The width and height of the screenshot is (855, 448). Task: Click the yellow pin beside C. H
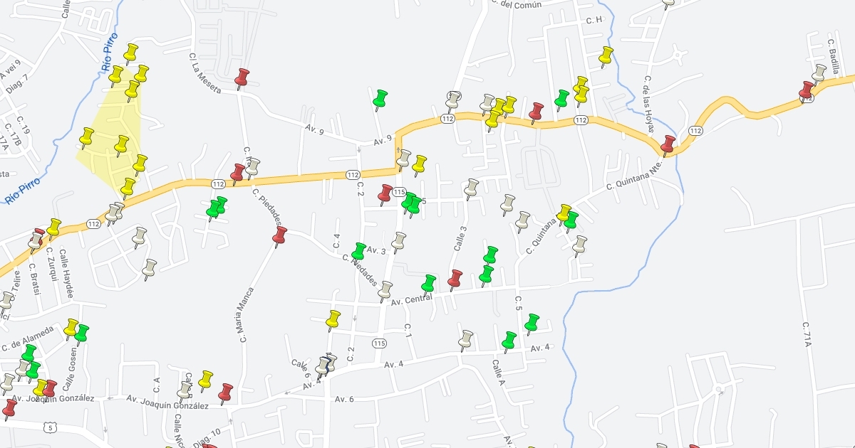pyautogui.click(x=606, y=56)
